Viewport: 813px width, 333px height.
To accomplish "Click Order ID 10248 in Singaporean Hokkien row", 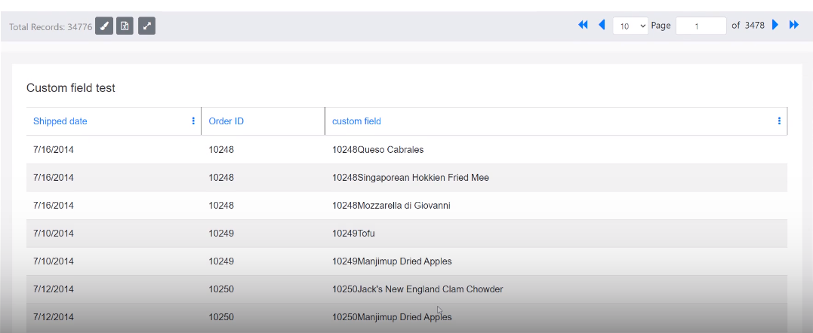I will [x=221, y=178].
